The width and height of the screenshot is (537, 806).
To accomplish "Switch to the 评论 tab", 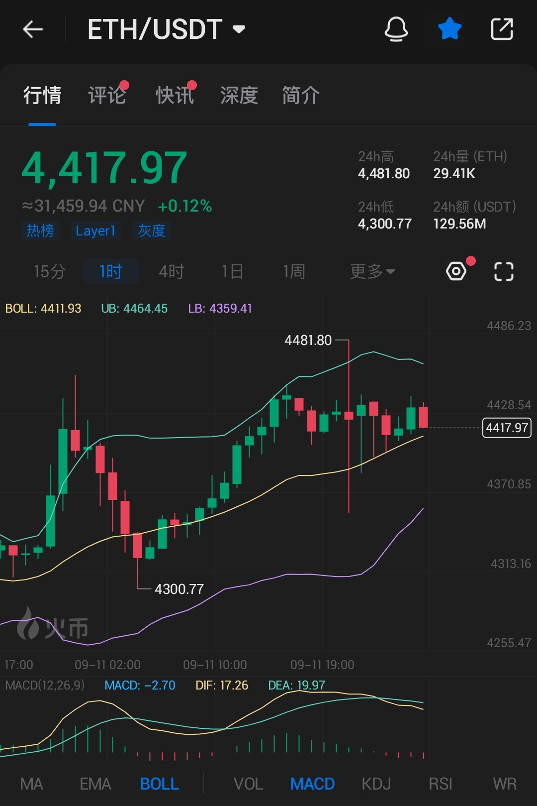I will coord(107,95).
